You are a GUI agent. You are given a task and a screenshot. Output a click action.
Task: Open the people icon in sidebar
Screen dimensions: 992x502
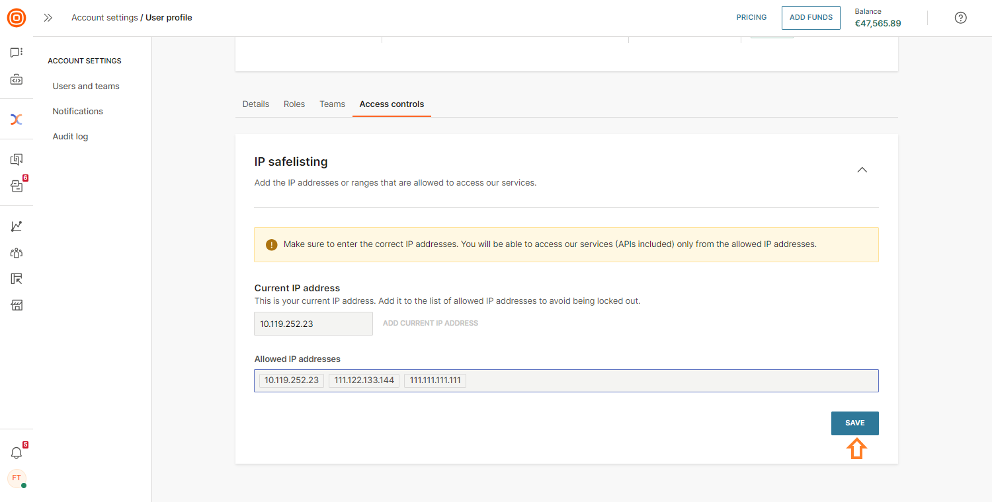17,253
